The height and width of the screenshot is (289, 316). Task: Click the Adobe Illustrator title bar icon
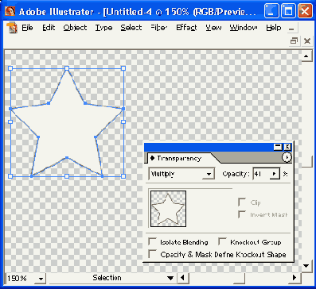click(x=10, y=11)
